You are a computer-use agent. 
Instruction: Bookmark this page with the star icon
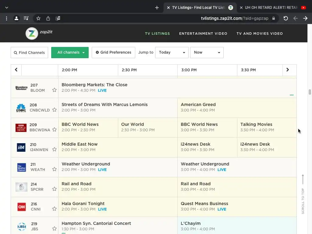(38, 18)
